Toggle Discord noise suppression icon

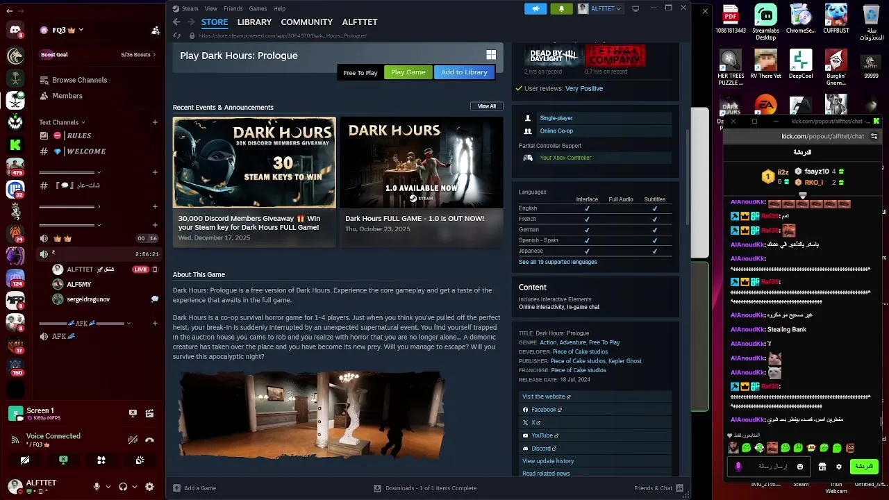pyautogui.click(x=133, y=440)
